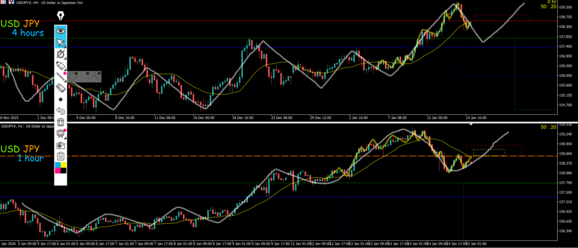Click the chart icon beside USDJPY H4 title
The image size is (578, 248).
pyautogui.click(x=11, y=2)
